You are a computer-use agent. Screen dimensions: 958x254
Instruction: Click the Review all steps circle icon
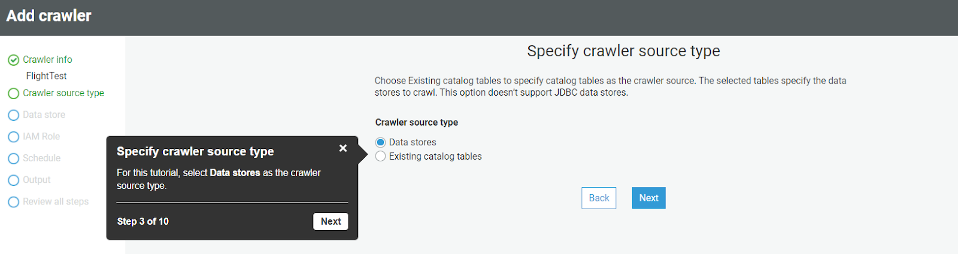tap(13, 202)
